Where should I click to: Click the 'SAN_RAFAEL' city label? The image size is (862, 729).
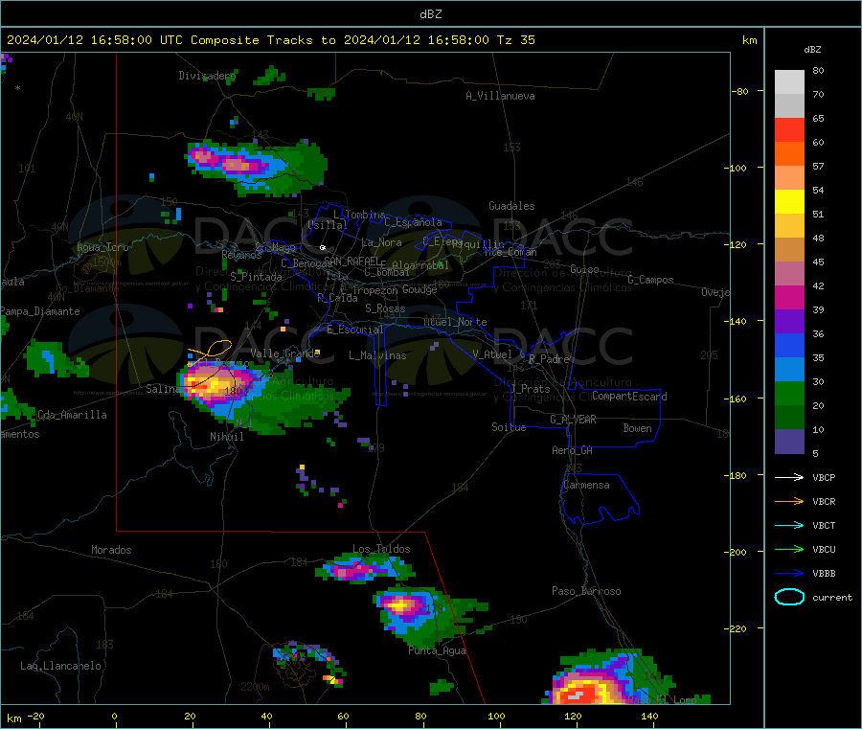pyautogui.click(x=352, y=261)
